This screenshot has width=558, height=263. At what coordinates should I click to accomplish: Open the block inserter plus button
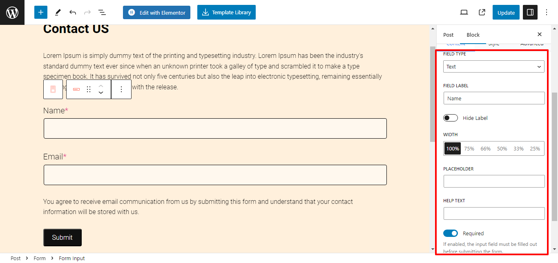41,12
